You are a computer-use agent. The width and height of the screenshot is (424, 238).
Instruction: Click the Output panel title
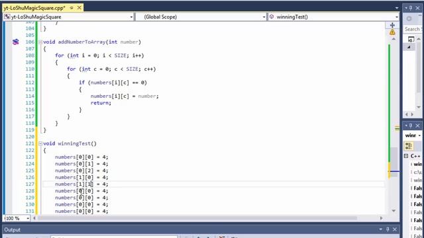point(12,229)
